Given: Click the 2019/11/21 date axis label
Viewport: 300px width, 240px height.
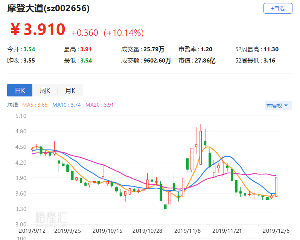Looking at the screenshot, I should (227, 231).
